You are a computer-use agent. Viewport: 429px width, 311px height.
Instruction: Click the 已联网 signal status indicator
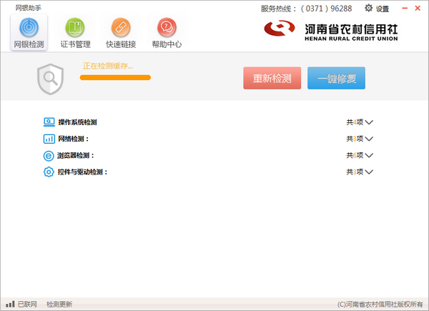click(22, 304)
